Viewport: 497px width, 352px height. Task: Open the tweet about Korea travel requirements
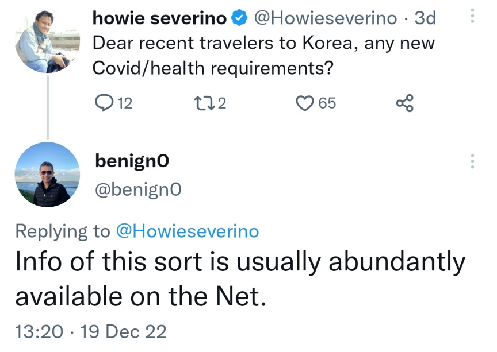263,55
